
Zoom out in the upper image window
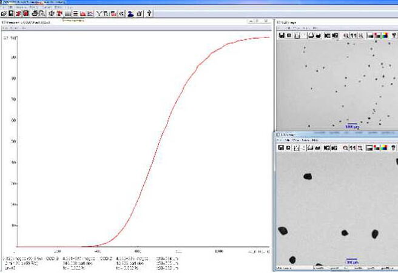tap(360, 36)
